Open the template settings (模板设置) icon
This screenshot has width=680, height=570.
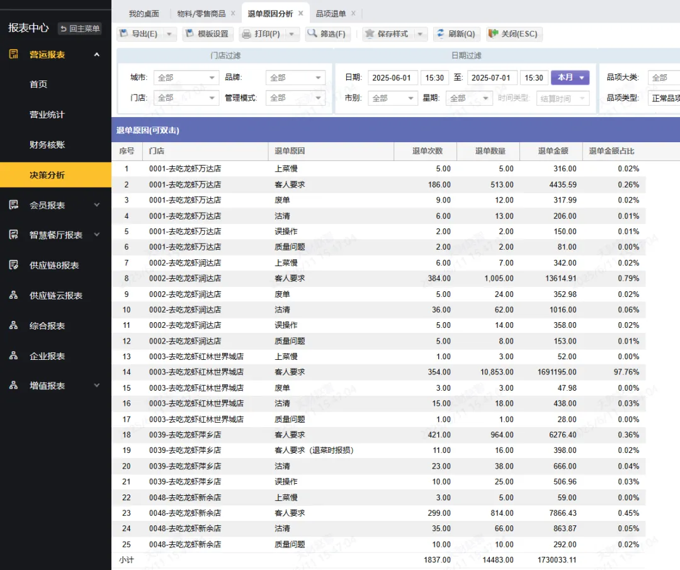click(190, 34)
